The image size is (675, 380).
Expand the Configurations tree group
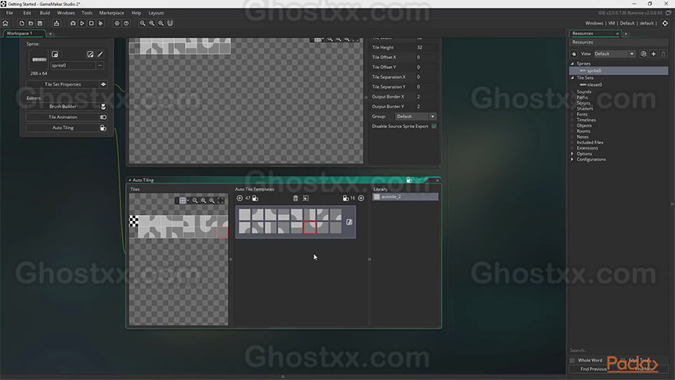pyautogui.click(x=572, y=160)
